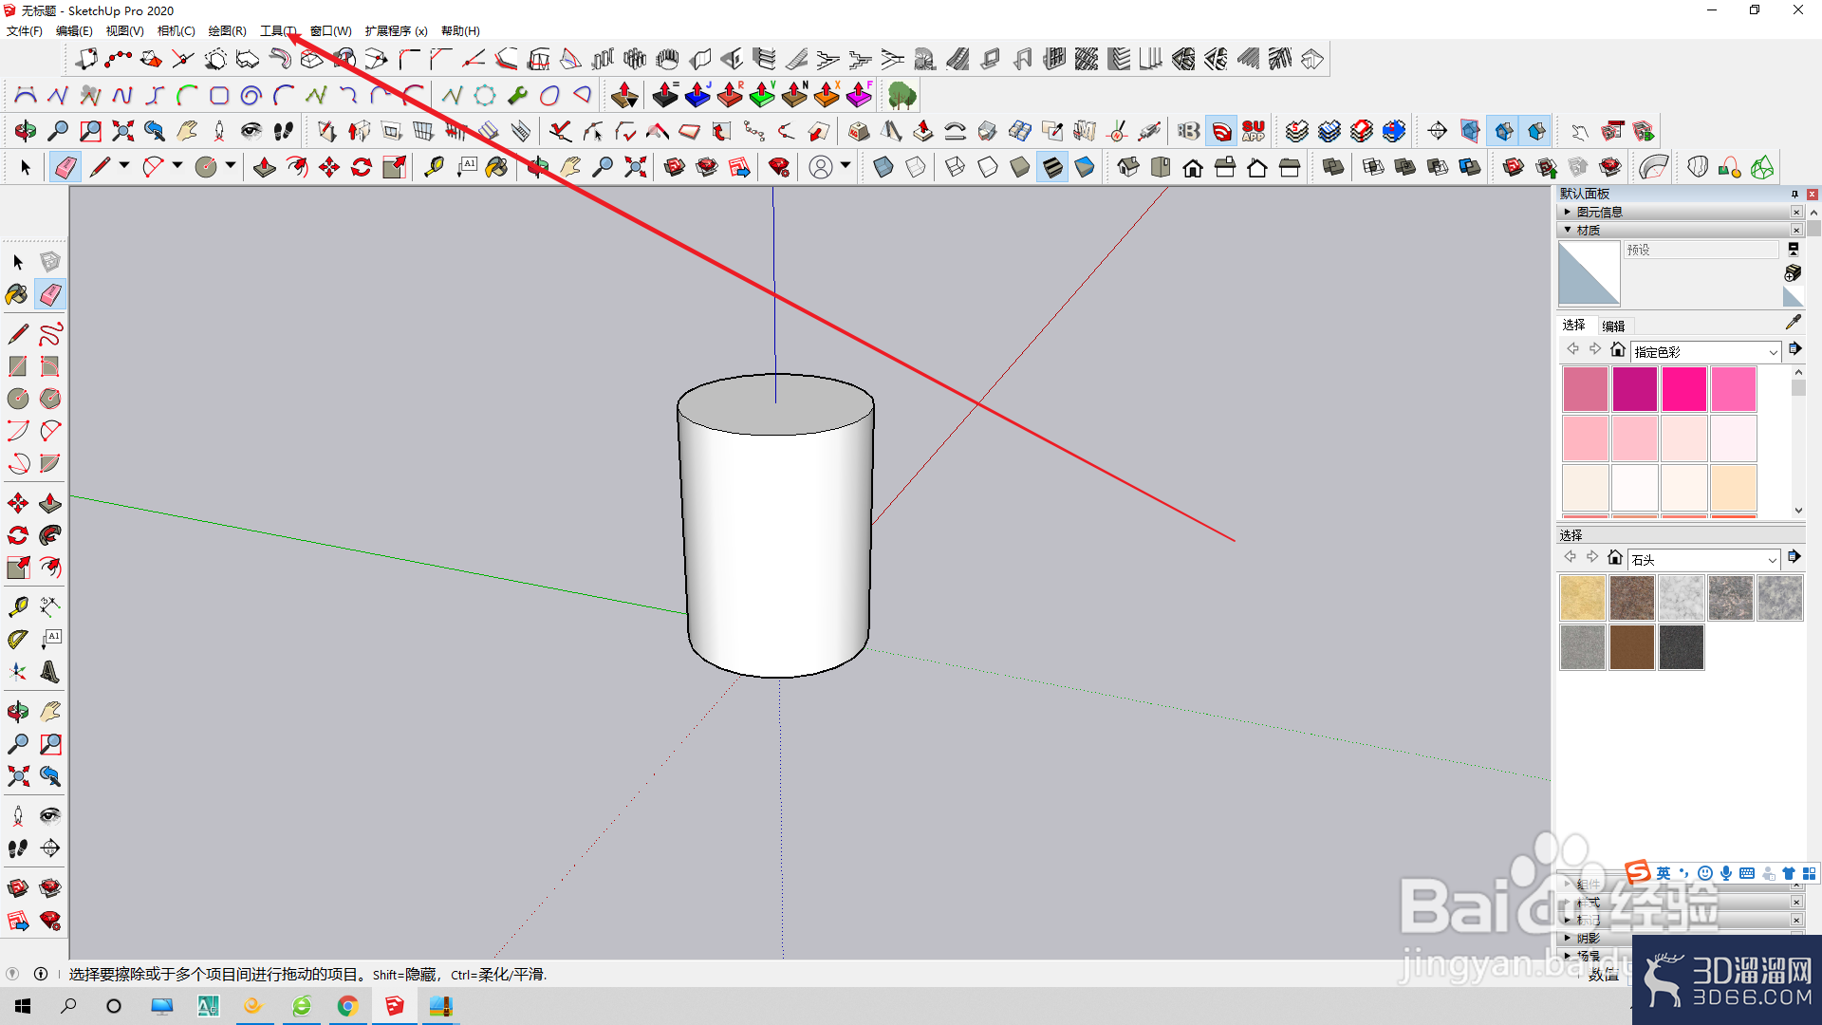Choose the Protractor tool in left toolbar
This screenshot has width=1822, height=1025.
point(17,640)
